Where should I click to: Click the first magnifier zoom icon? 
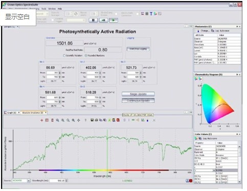57,120
